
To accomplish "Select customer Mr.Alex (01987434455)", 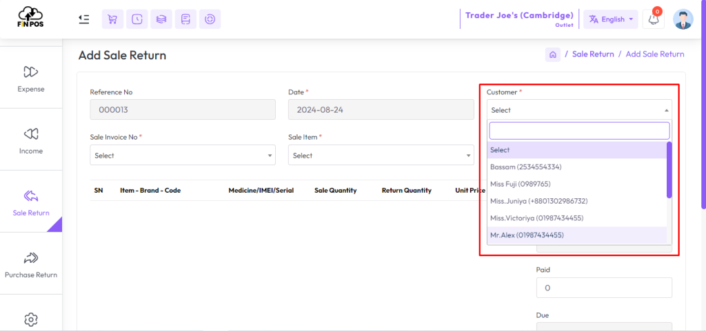I will 577,235.
